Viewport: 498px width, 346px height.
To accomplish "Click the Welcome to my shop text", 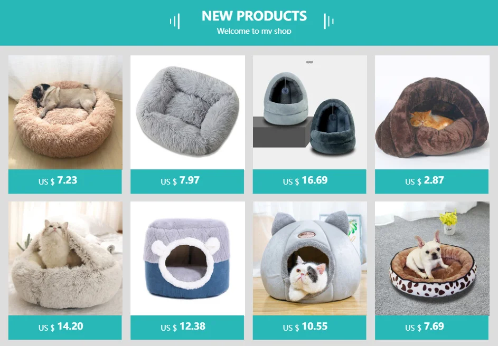I will (254, 31).
